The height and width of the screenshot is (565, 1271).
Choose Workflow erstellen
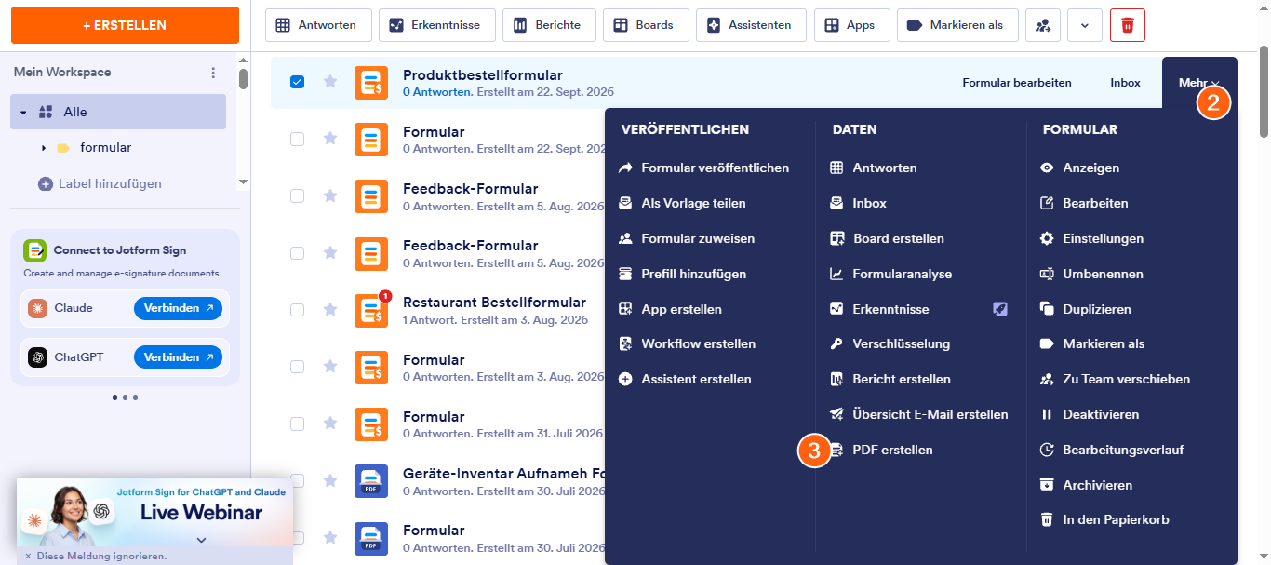(x=687, y=343)
